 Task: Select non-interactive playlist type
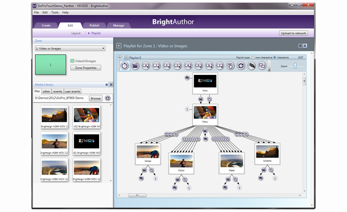(253, 57)
